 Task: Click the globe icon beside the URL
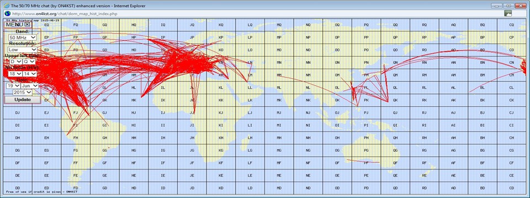pos(7,13)
